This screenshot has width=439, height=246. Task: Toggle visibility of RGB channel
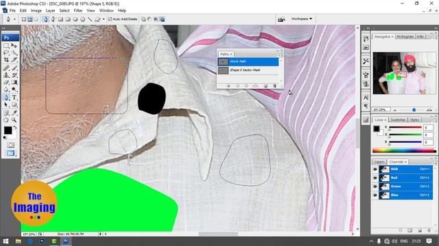tap(375, 169)
